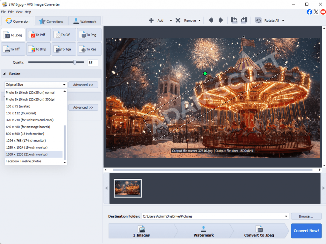Image resolution: width=326 pixels, height=244 pixels.
Task: Open the Rotate All dropdown arrow
Action: (283, 21)
